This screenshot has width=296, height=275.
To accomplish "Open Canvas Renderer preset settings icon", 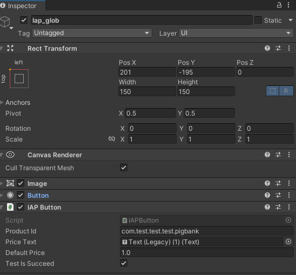I will (278, 155).
